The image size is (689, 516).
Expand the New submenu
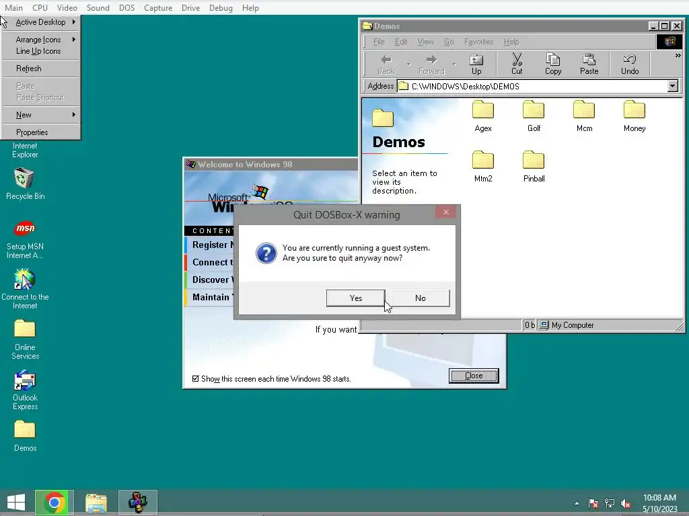[41, 114]
